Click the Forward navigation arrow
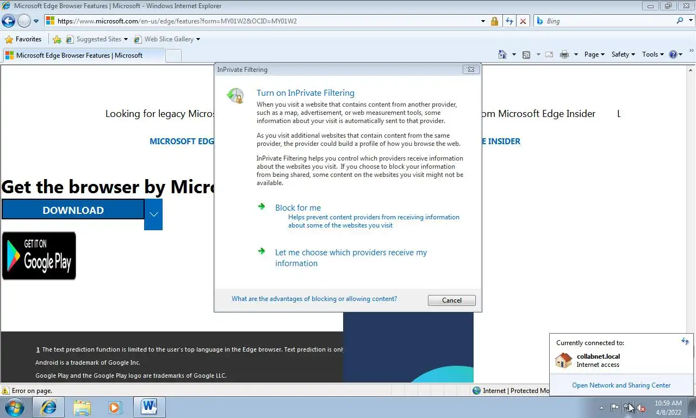Viewport: 696px width, 418px height. pyautogui.click(x=24, y=21)
